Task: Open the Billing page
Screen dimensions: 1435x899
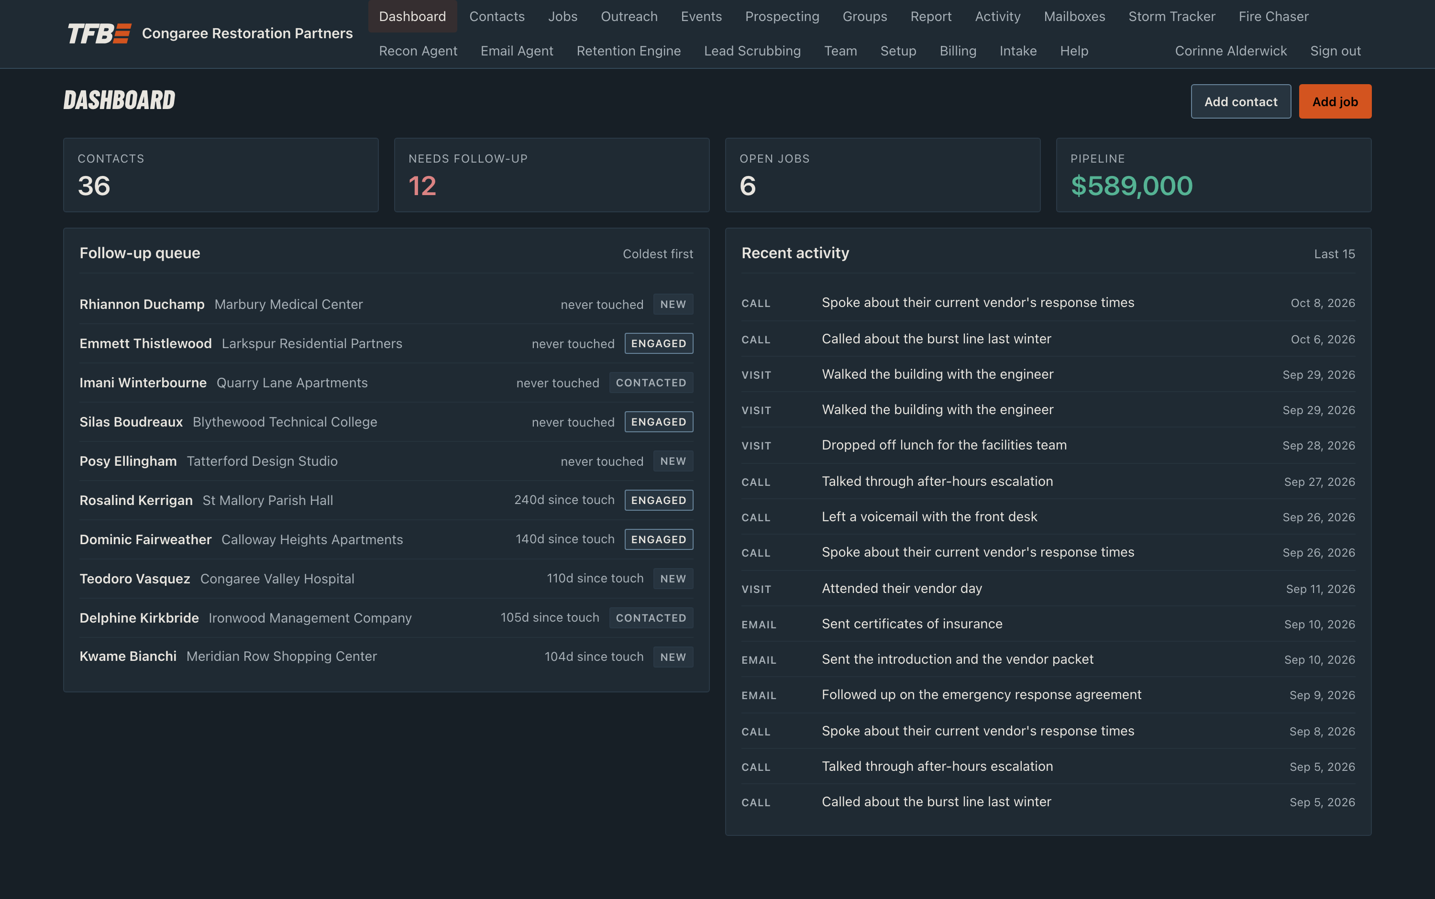Action: click(x=958, y=51)
